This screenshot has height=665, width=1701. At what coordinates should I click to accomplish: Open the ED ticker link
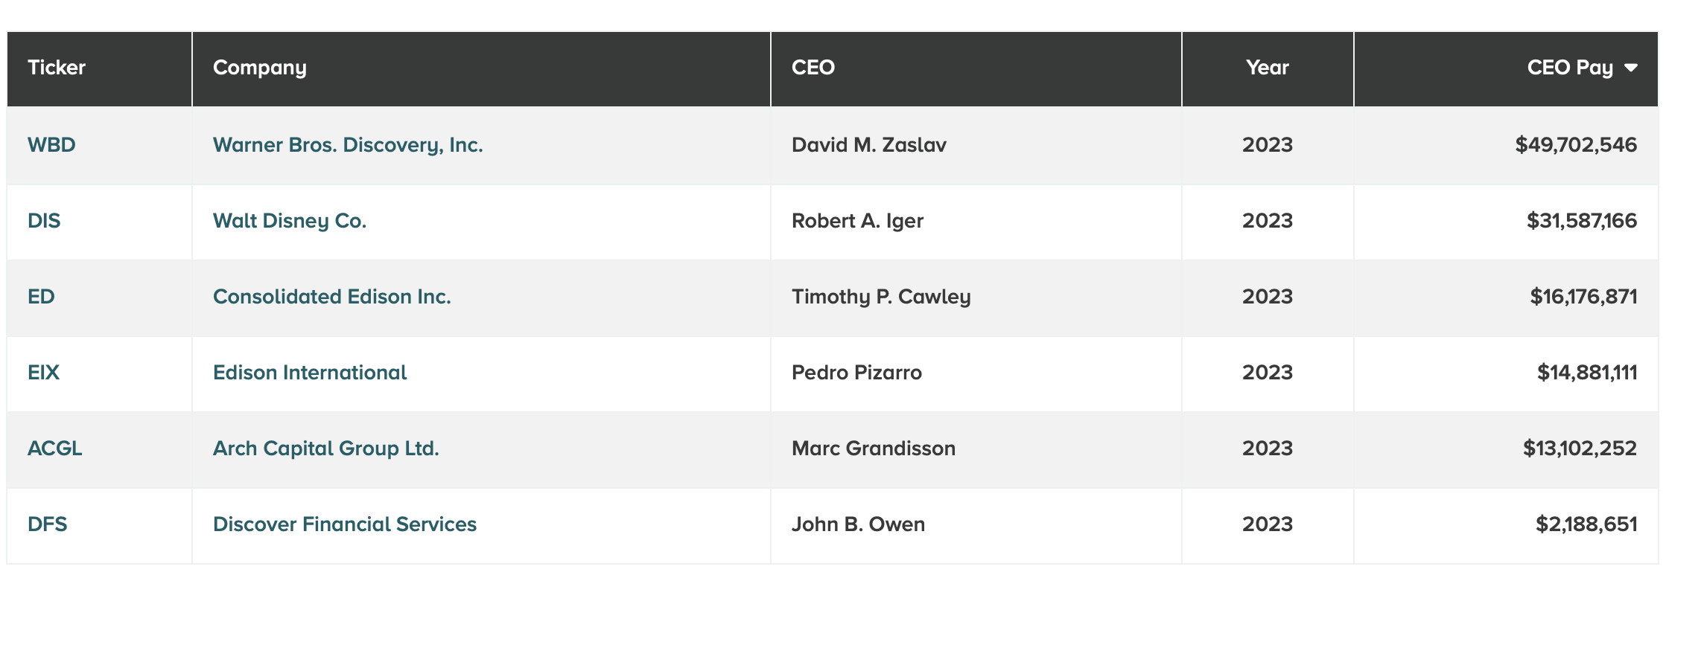tap(41, 297)
